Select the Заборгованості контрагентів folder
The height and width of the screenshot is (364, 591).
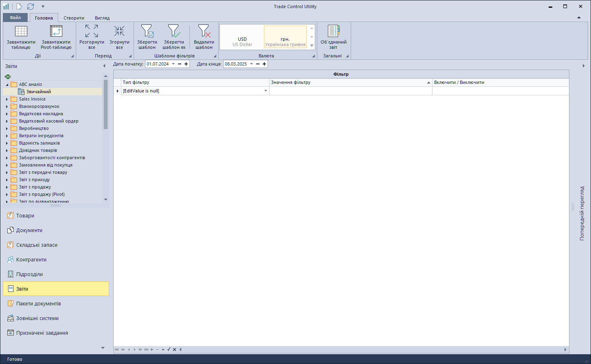point(52,158)
